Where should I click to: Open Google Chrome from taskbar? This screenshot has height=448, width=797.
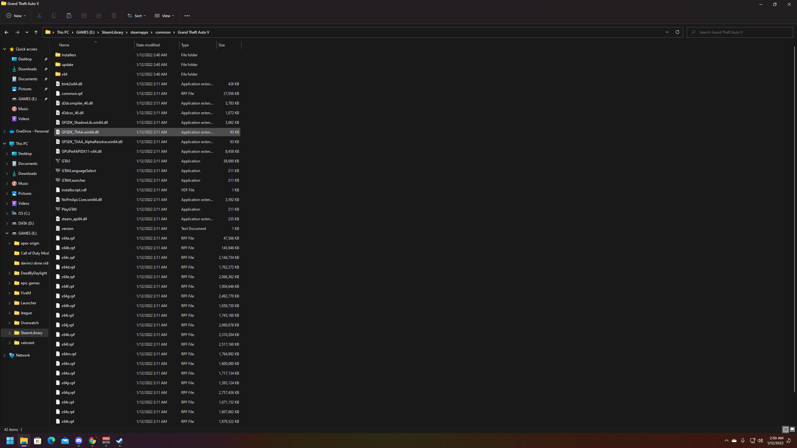[x=92, y=441]
